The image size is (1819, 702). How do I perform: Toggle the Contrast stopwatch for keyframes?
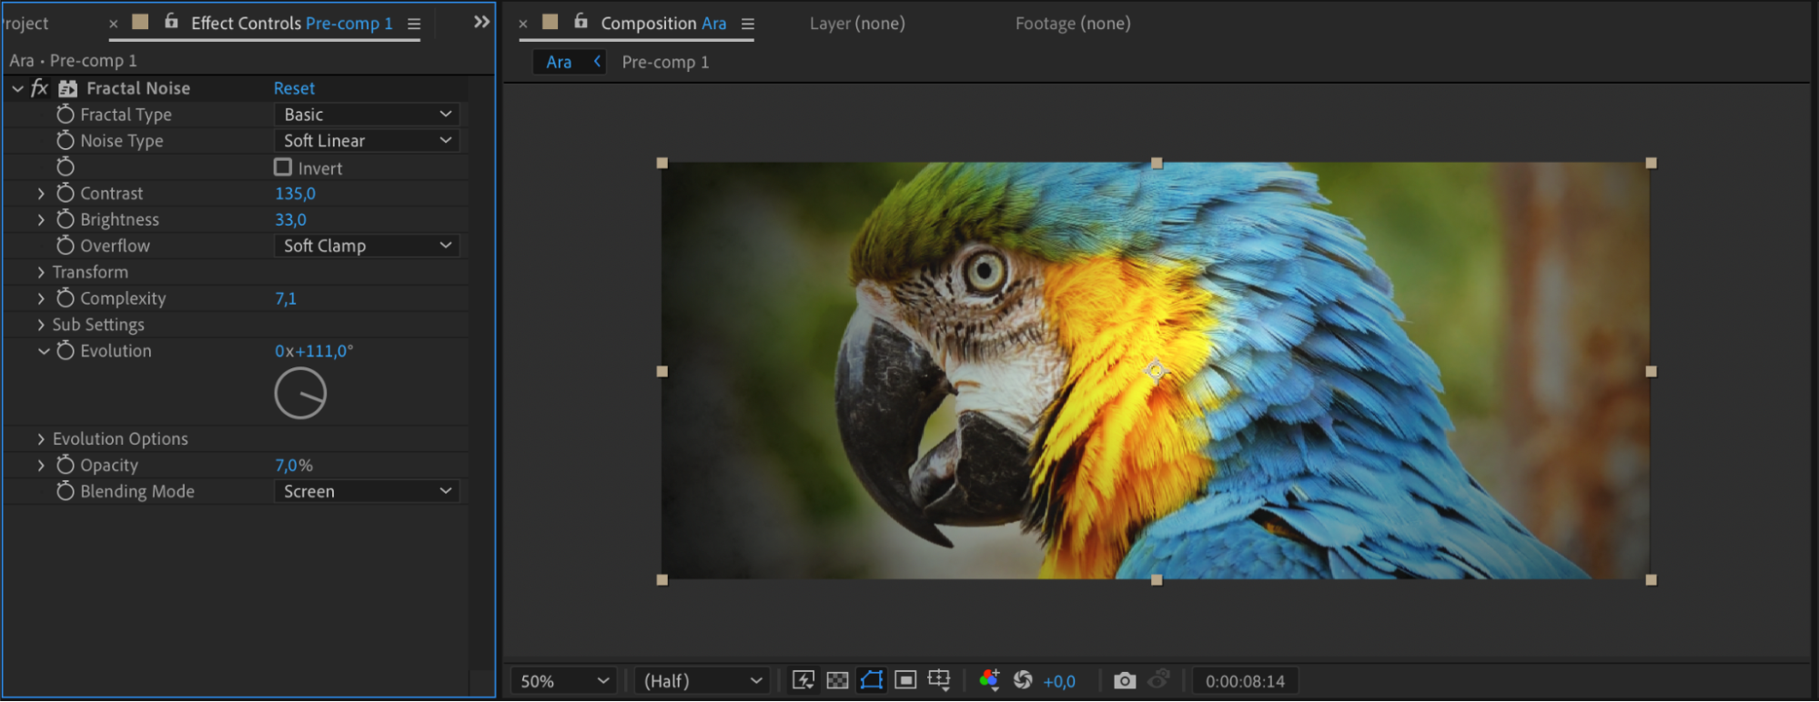66,193
